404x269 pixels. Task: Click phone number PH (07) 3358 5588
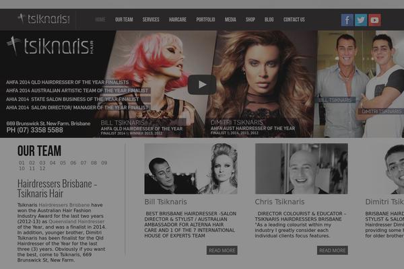point(34,130)
